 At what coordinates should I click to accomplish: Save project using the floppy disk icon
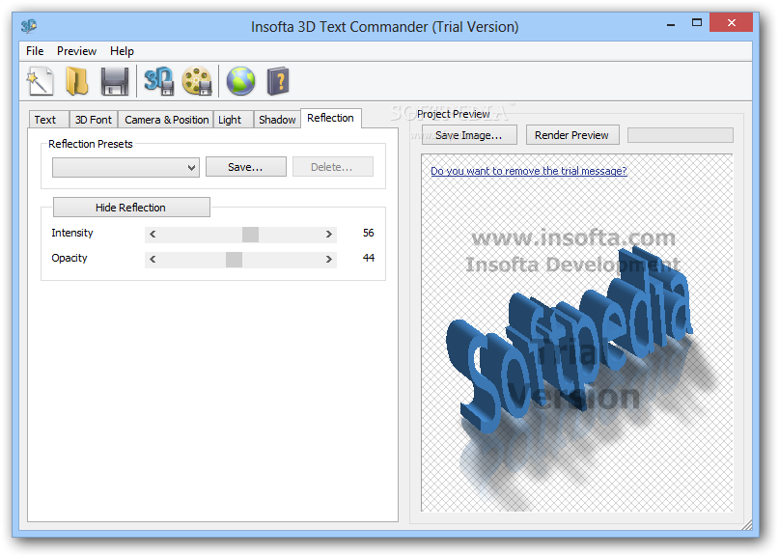pos(115,81)
